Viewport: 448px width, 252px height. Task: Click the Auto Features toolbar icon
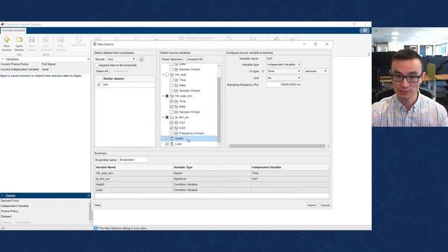(45, 40)
